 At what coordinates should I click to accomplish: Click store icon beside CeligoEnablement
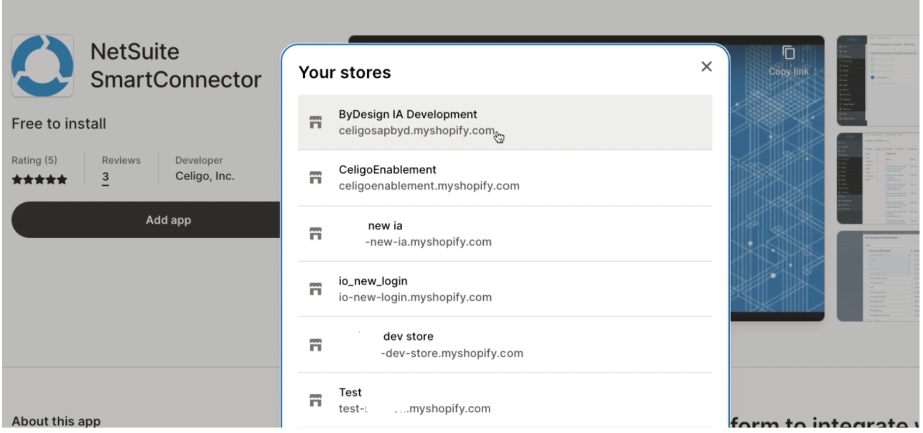pos(316,178)
